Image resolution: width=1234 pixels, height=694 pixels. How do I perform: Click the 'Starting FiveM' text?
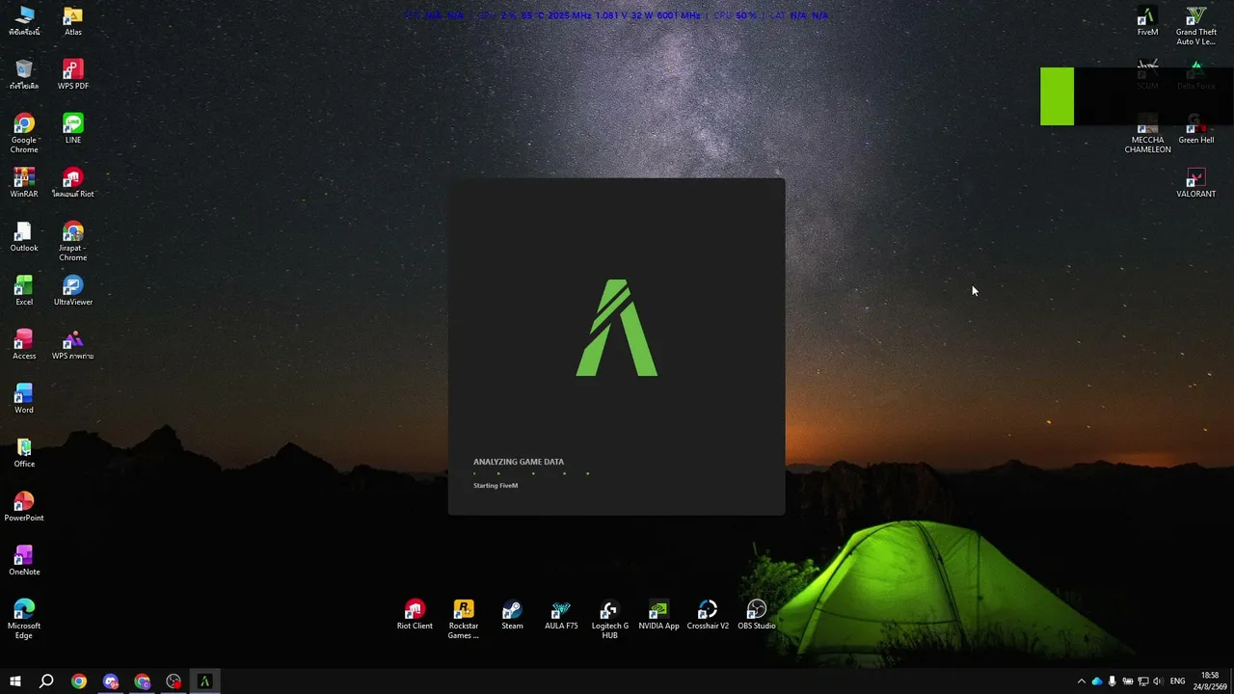point(496,486)
